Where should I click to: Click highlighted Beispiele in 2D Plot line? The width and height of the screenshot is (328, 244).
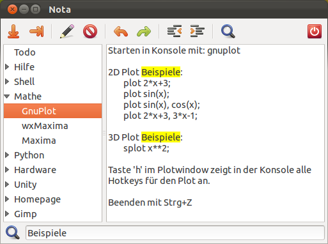161,72
